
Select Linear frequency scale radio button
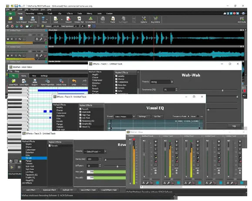coord(189,116)
